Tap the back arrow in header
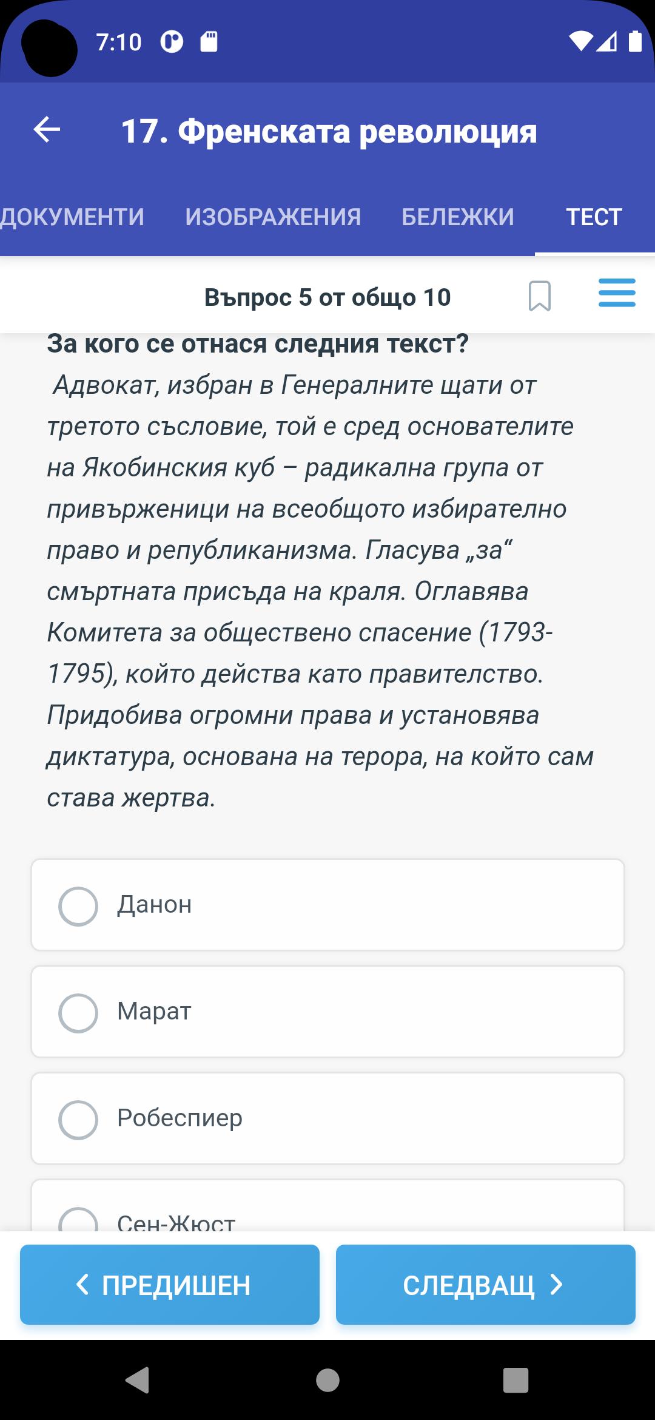The height and width of the screenshot is (1420, 655). 47,130
